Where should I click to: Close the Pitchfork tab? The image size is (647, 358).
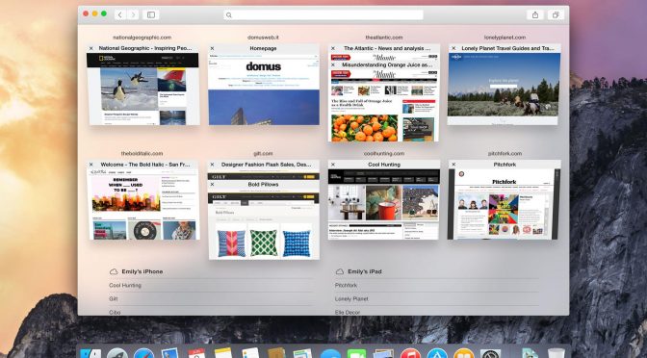453,165
